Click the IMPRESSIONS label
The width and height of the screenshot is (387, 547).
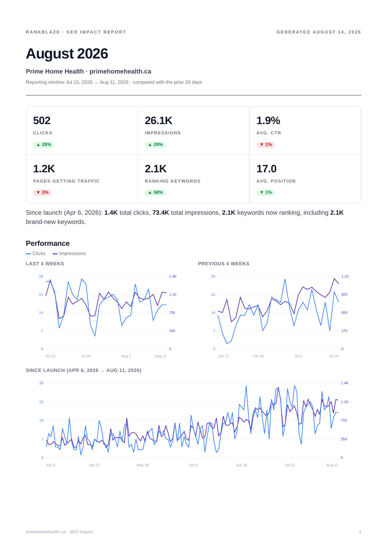click(163, 133)
